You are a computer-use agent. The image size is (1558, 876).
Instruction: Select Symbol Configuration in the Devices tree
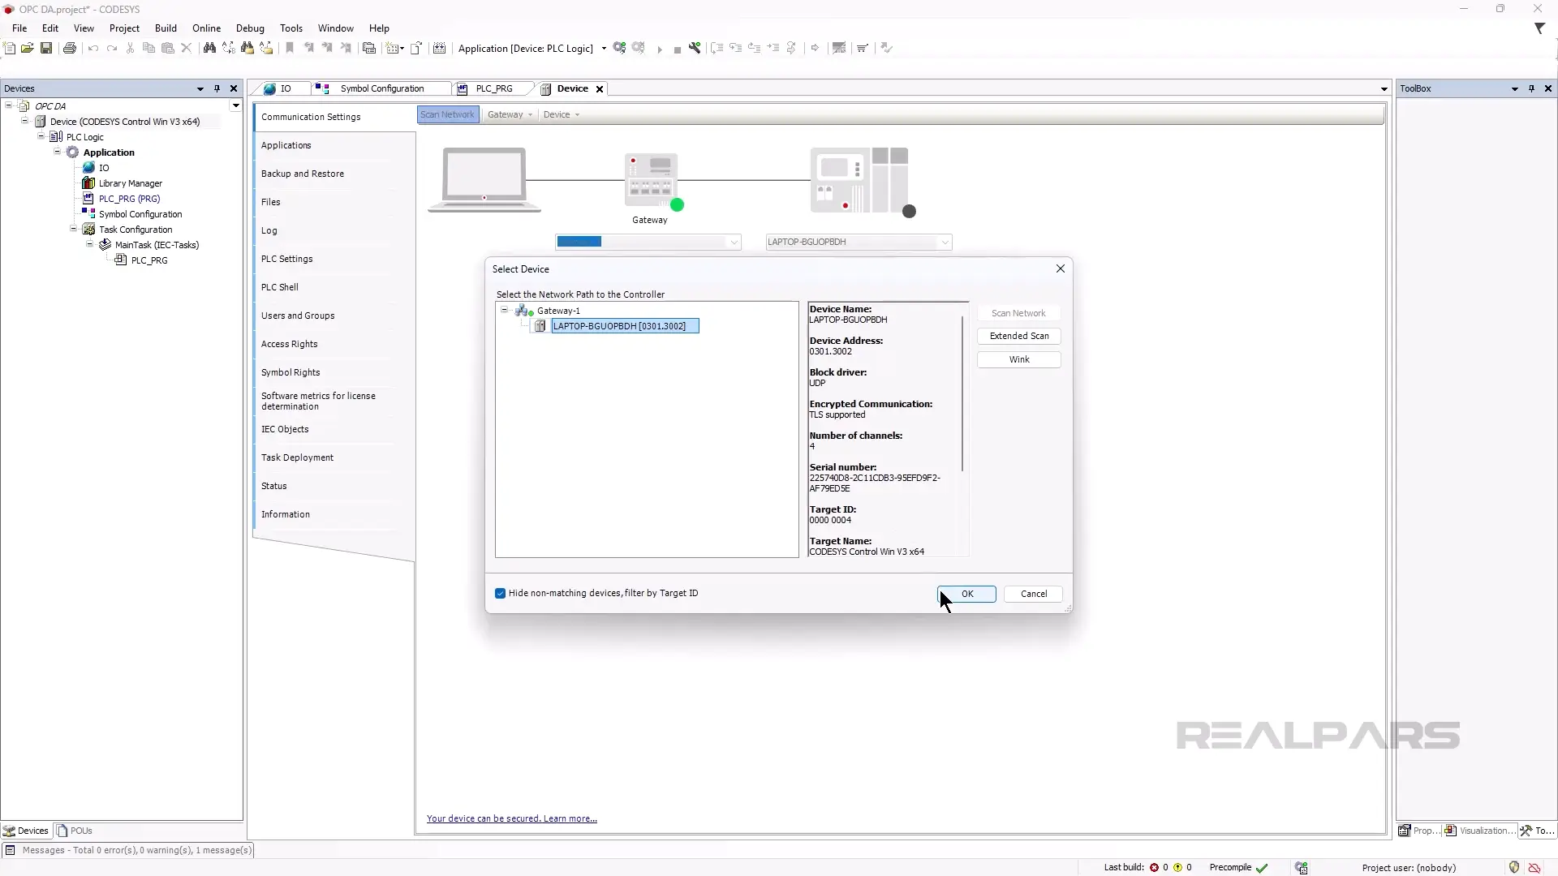click(140, 214)
